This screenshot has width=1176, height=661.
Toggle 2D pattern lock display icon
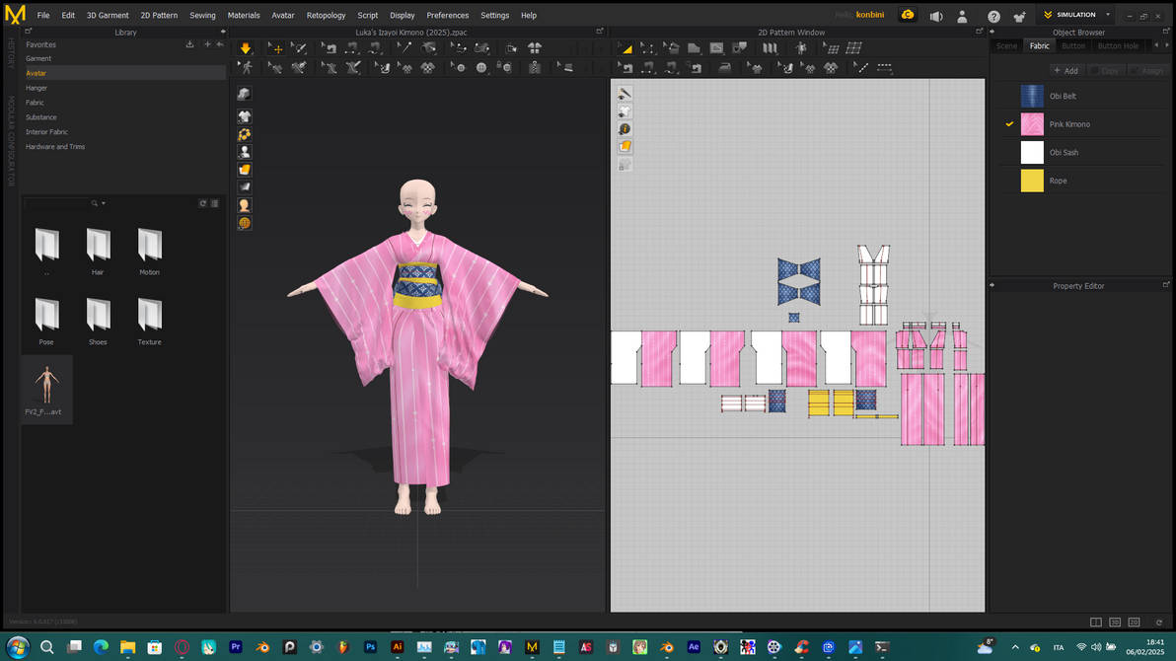point(624,165)
